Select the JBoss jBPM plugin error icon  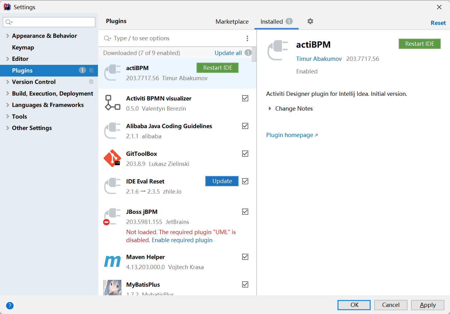tap(112, 217)
